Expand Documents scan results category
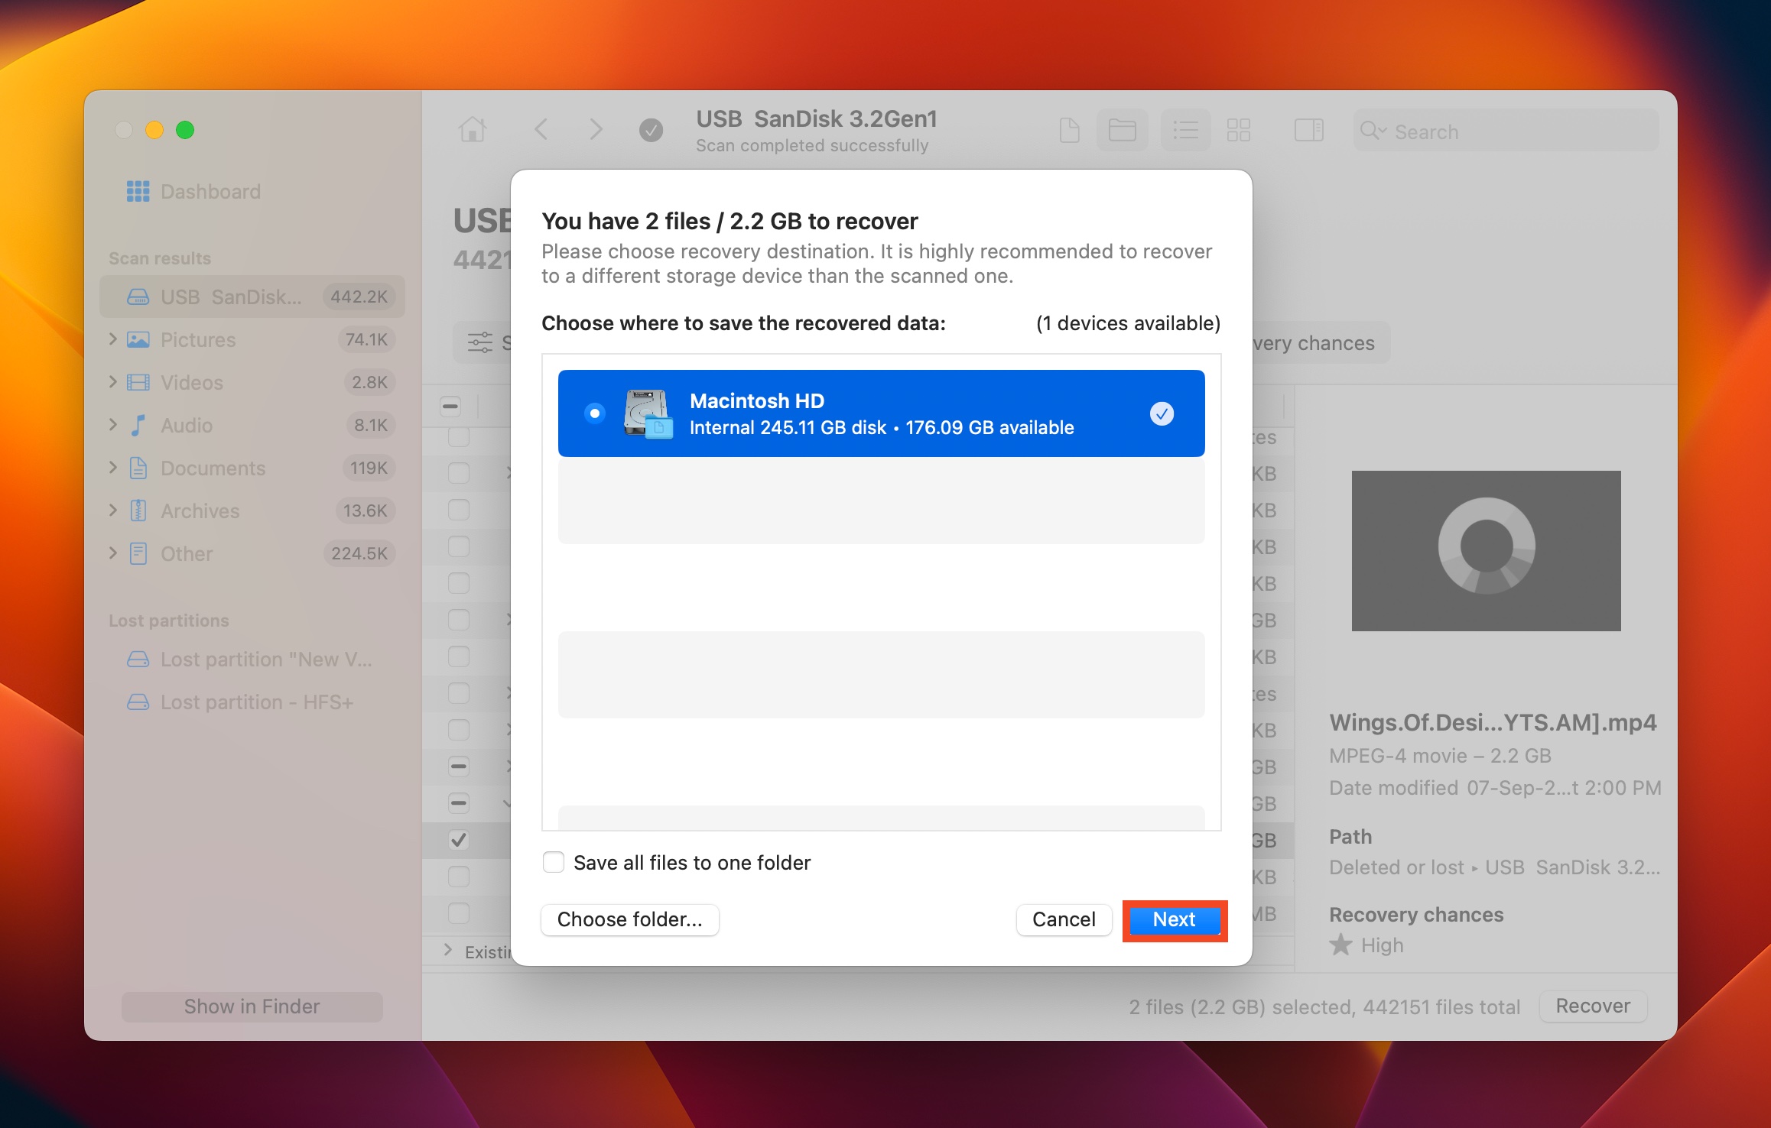1771x1128 pixels. (x=115, y=467)
